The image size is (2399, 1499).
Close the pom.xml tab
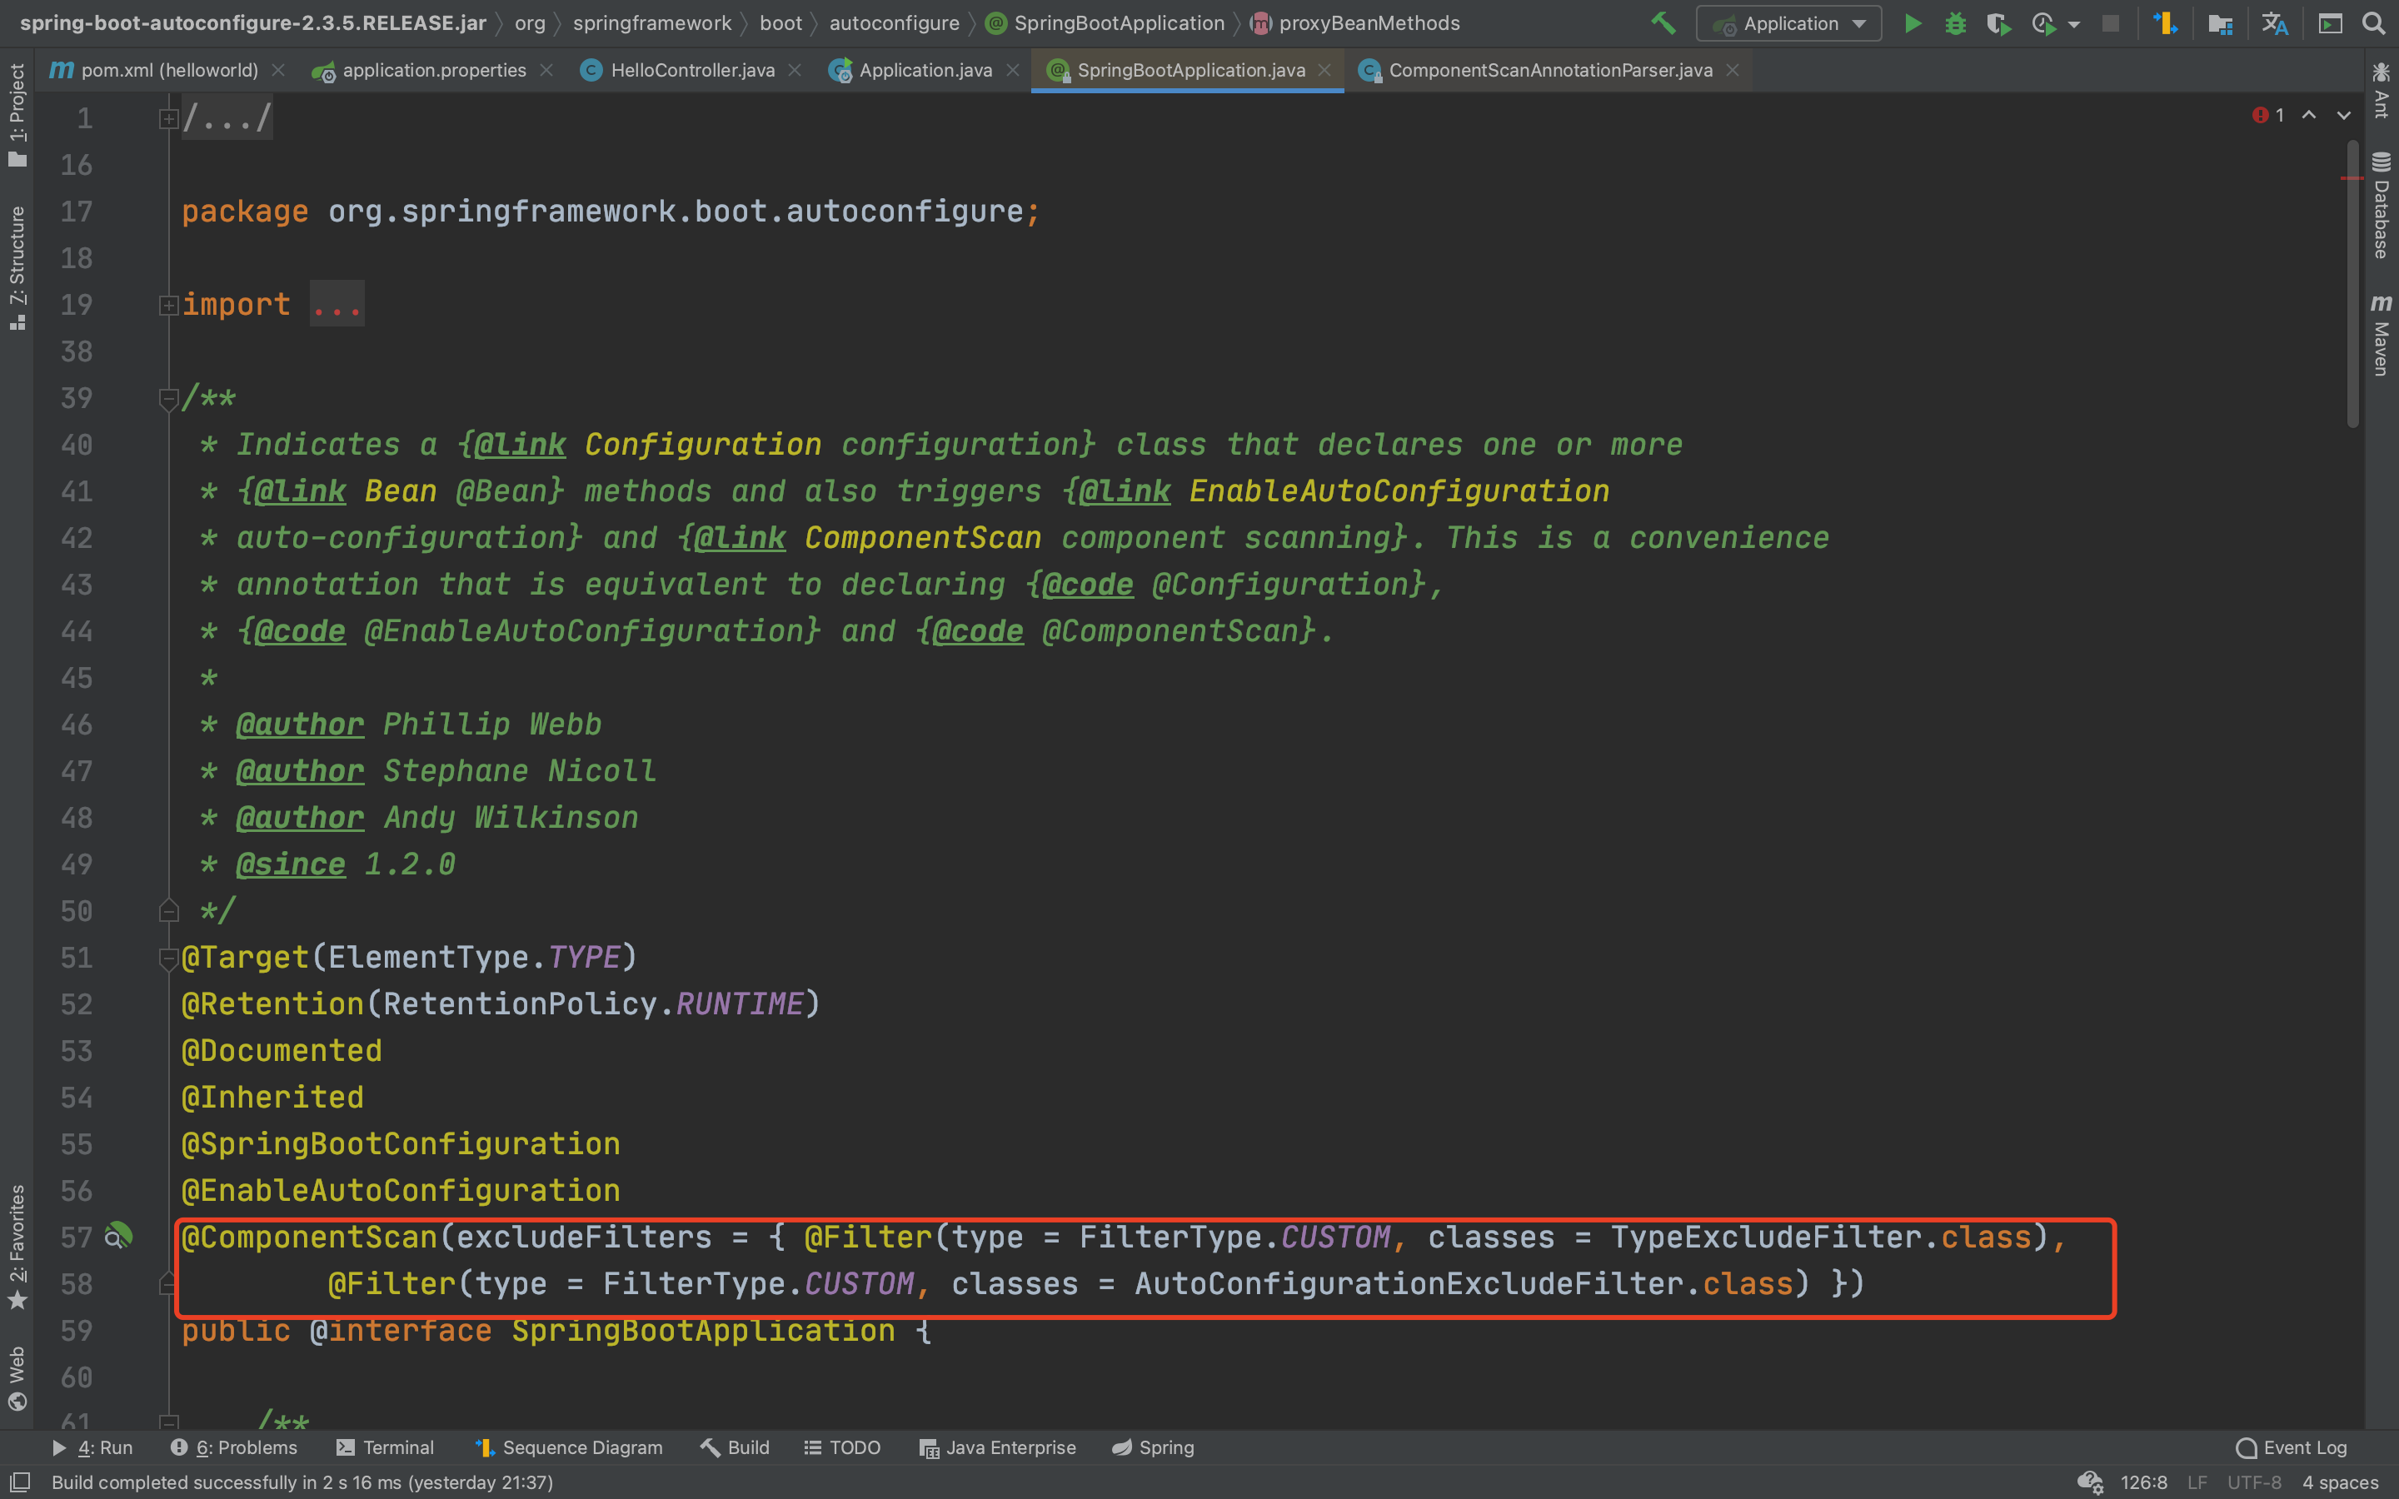coord(278,71)
